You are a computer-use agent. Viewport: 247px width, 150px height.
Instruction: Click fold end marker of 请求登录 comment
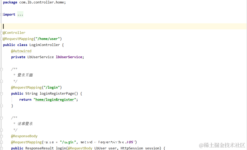[x=1, y=130]
